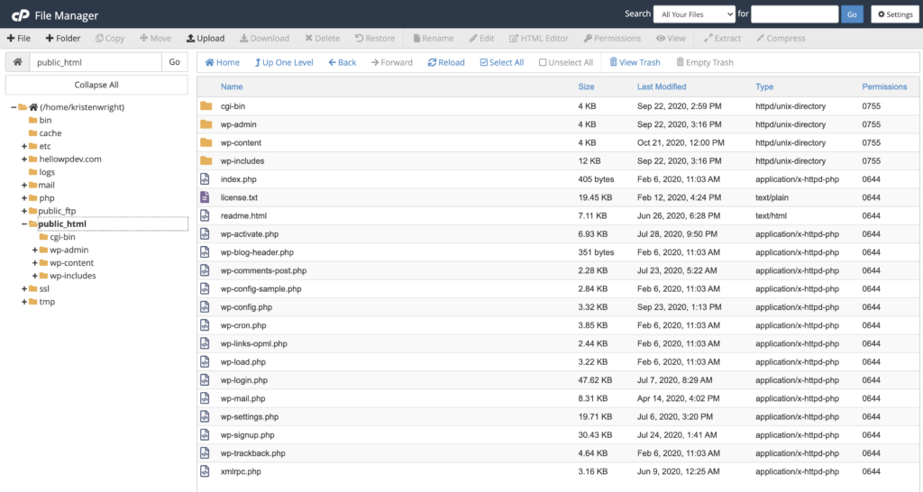
Task: Collapse the public_html folder in tree
Action: pyautogui.click(x=24, y=223)
